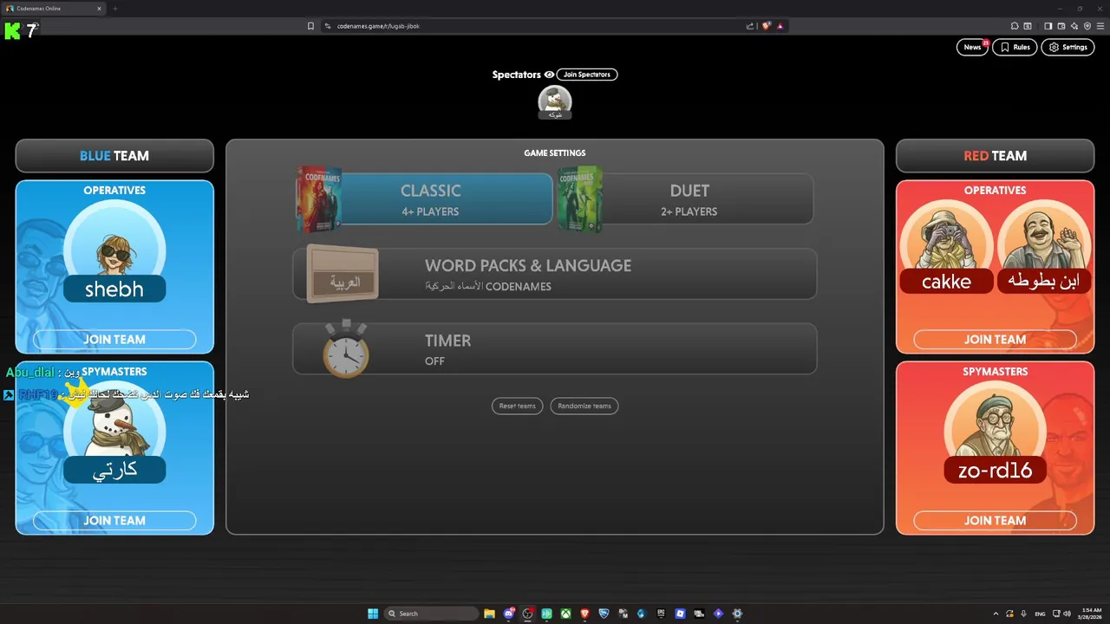Viewport: 1110px width, 624px height.
Task: Open the Timer setting
Action: click(x=555, y=348)
